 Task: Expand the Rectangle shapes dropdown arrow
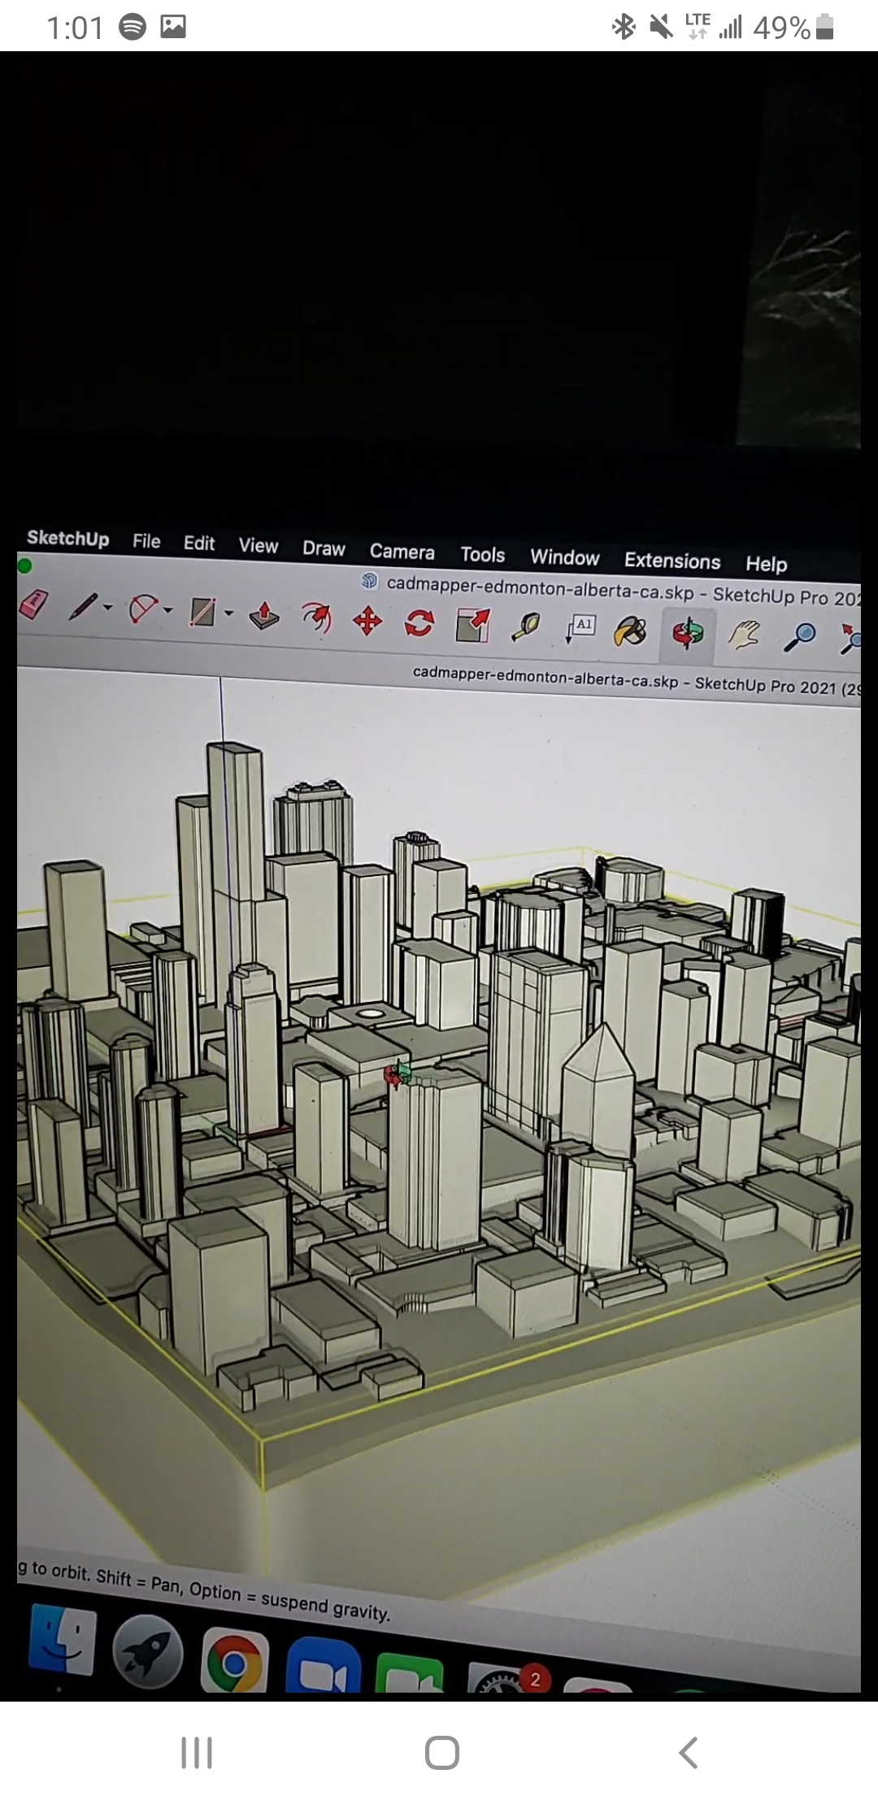click(229, 614)
